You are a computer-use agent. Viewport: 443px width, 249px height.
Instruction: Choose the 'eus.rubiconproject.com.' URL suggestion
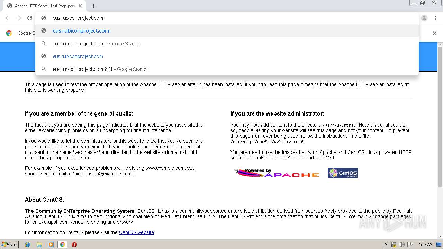click(x=227, y=31)
